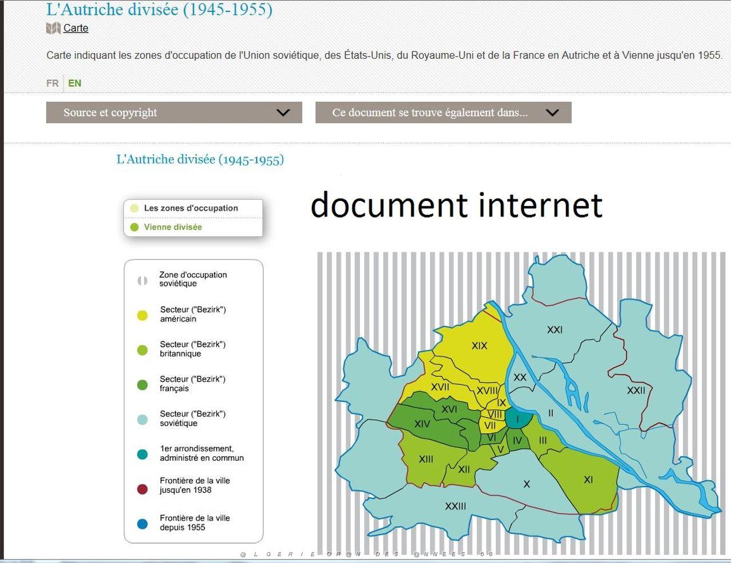Click the light blue Soviet sector swatch
The height and width of the screenshot is (563, 731).
point(142,420)
